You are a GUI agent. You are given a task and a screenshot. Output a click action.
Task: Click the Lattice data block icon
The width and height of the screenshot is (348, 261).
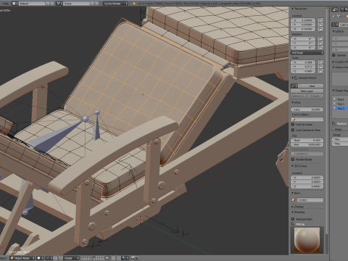[335, 25]
